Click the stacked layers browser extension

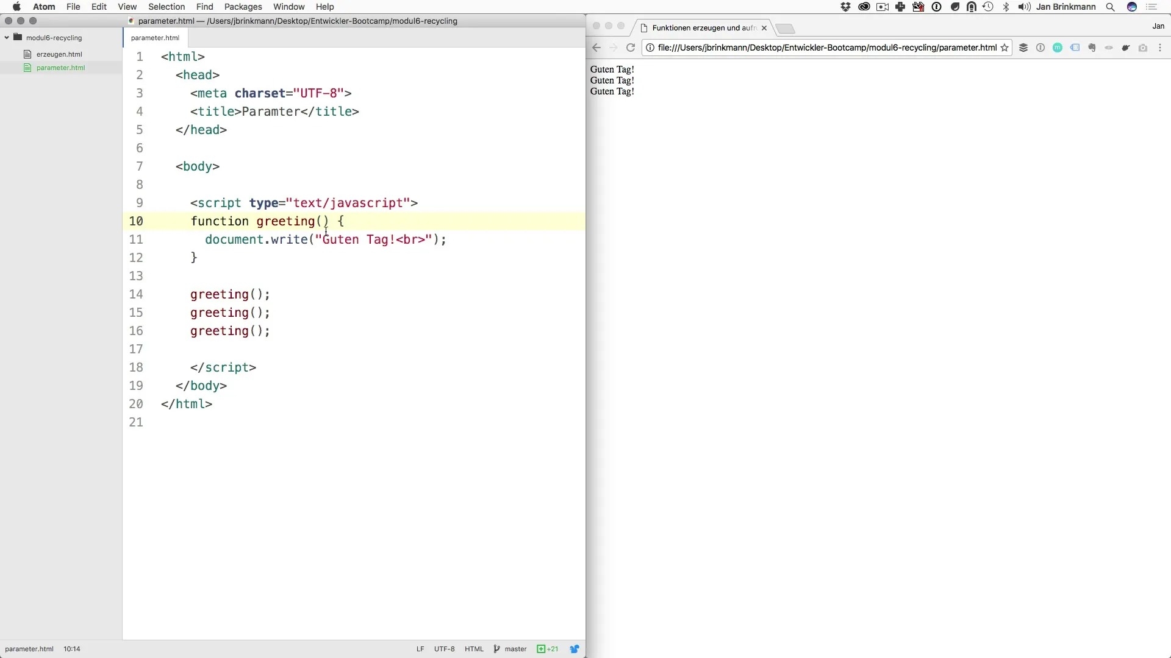[x=1023, y=48]
